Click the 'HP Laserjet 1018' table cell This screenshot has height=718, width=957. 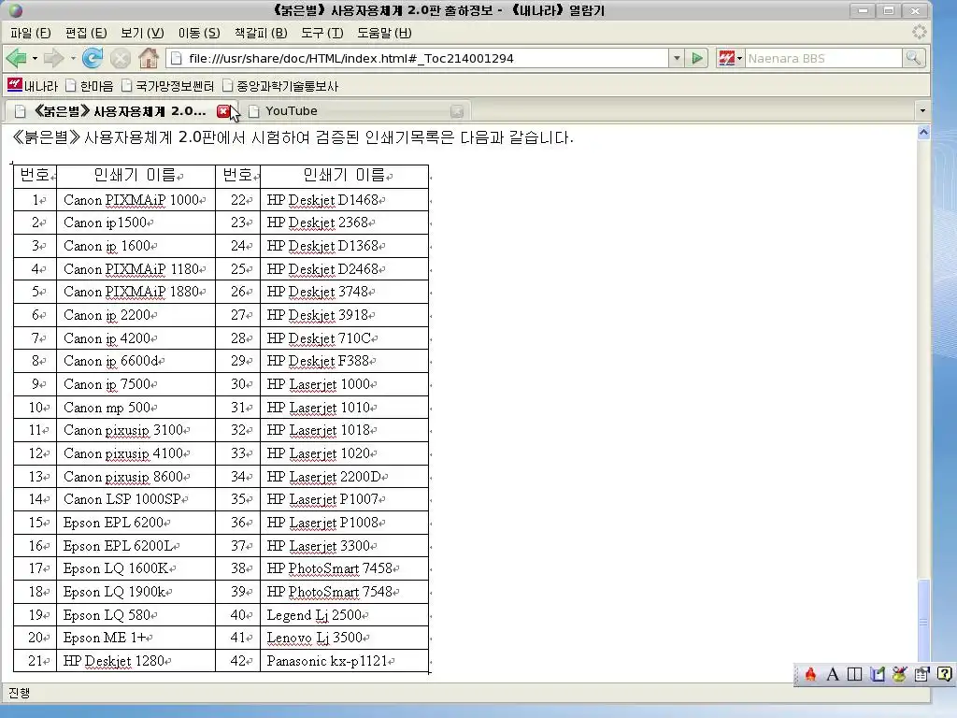(x=344, y=430)
